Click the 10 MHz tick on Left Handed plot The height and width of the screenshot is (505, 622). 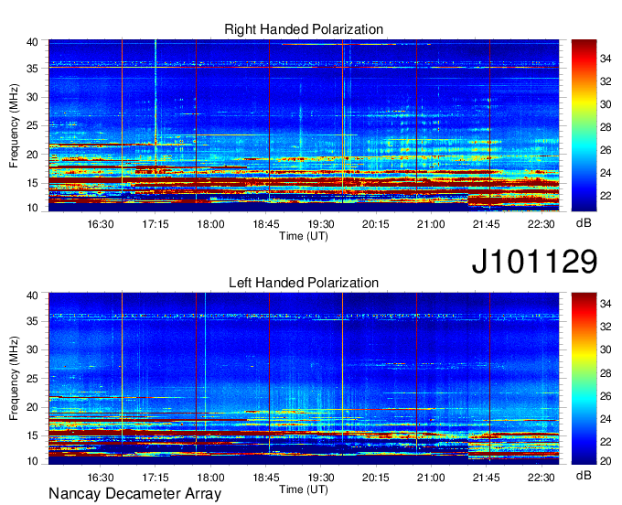33,461
